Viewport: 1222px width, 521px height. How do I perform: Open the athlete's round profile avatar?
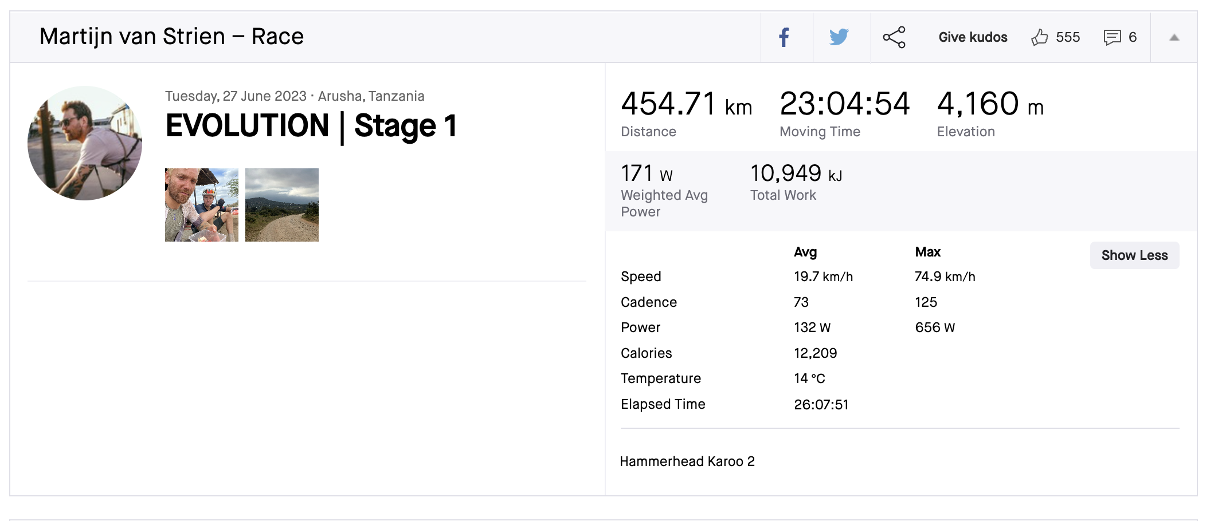point(85,143)
